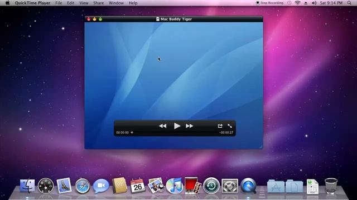Viewport: 357px width, 200px height.
Task: Open the Window menu
Action: coord(116,3)
